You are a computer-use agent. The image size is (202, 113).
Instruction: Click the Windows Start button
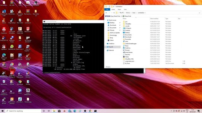coord(3,111)
